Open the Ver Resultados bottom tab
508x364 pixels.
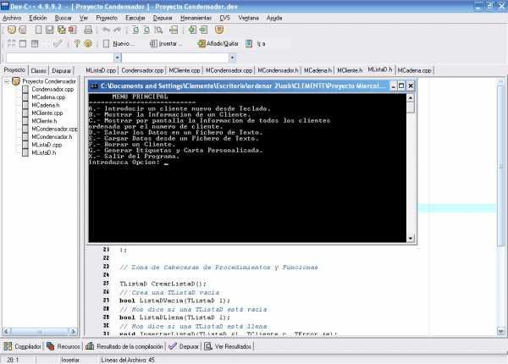point(228,346)
